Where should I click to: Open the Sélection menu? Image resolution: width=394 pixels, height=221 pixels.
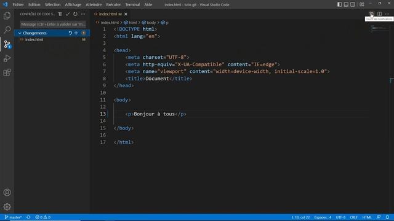click(x=52, y=4)
